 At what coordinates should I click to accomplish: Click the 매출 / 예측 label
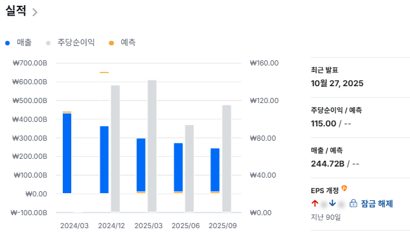(326, 150)
